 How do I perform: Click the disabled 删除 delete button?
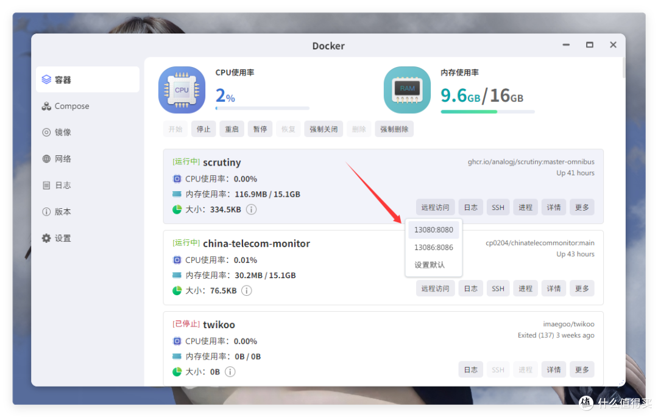tap(359, 129)
